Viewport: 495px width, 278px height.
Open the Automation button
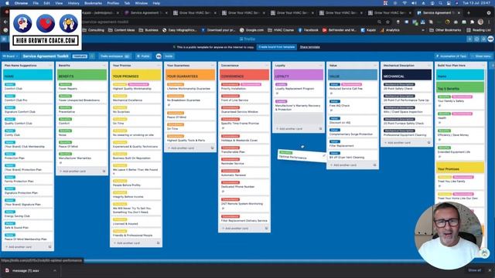pyautogui.click(x=452, y=56)
